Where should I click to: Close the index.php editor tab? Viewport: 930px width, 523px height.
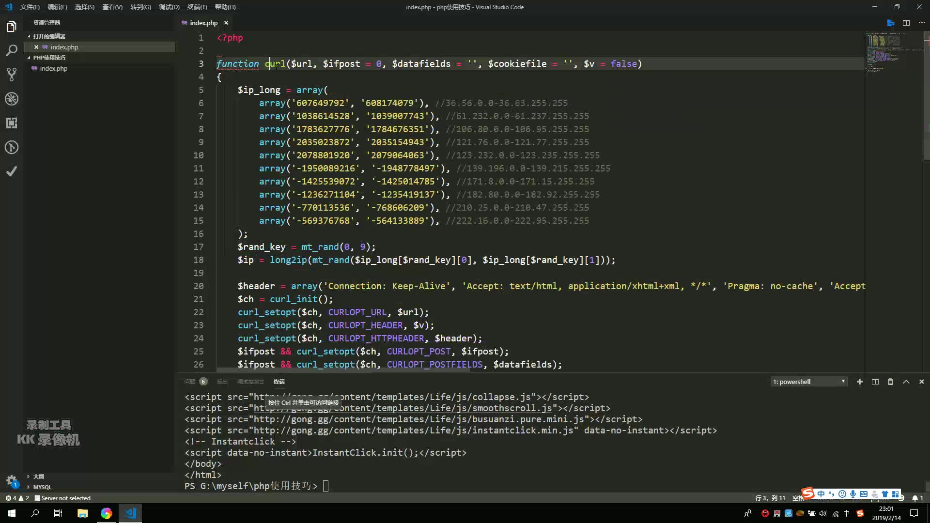[226, 23]
